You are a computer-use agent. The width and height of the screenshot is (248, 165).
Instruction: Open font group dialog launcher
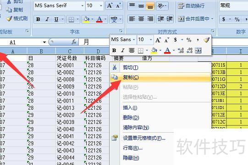click(x=121, y=31)
